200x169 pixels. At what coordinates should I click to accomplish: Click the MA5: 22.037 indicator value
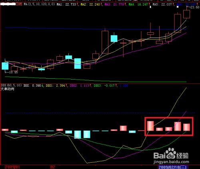[162, 4]
